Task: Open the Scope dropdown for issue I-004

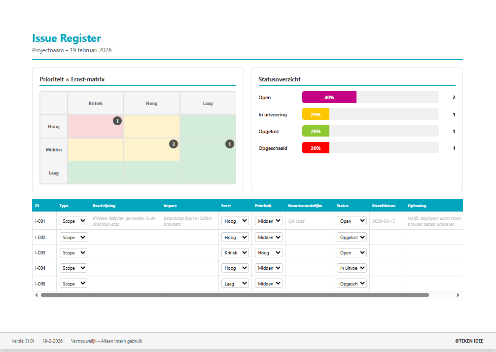Action: [73, 268]
